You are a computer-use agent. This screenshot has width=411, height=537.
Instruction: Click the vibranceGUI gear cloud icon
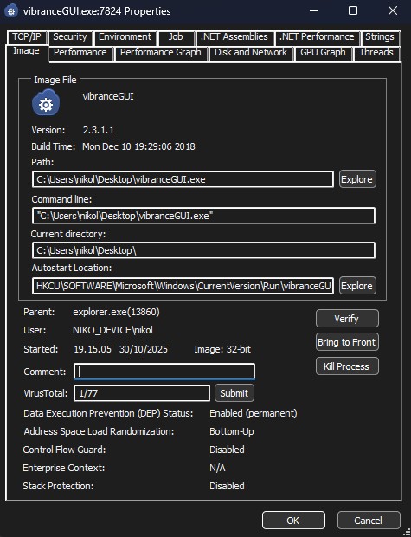point(46,103)
